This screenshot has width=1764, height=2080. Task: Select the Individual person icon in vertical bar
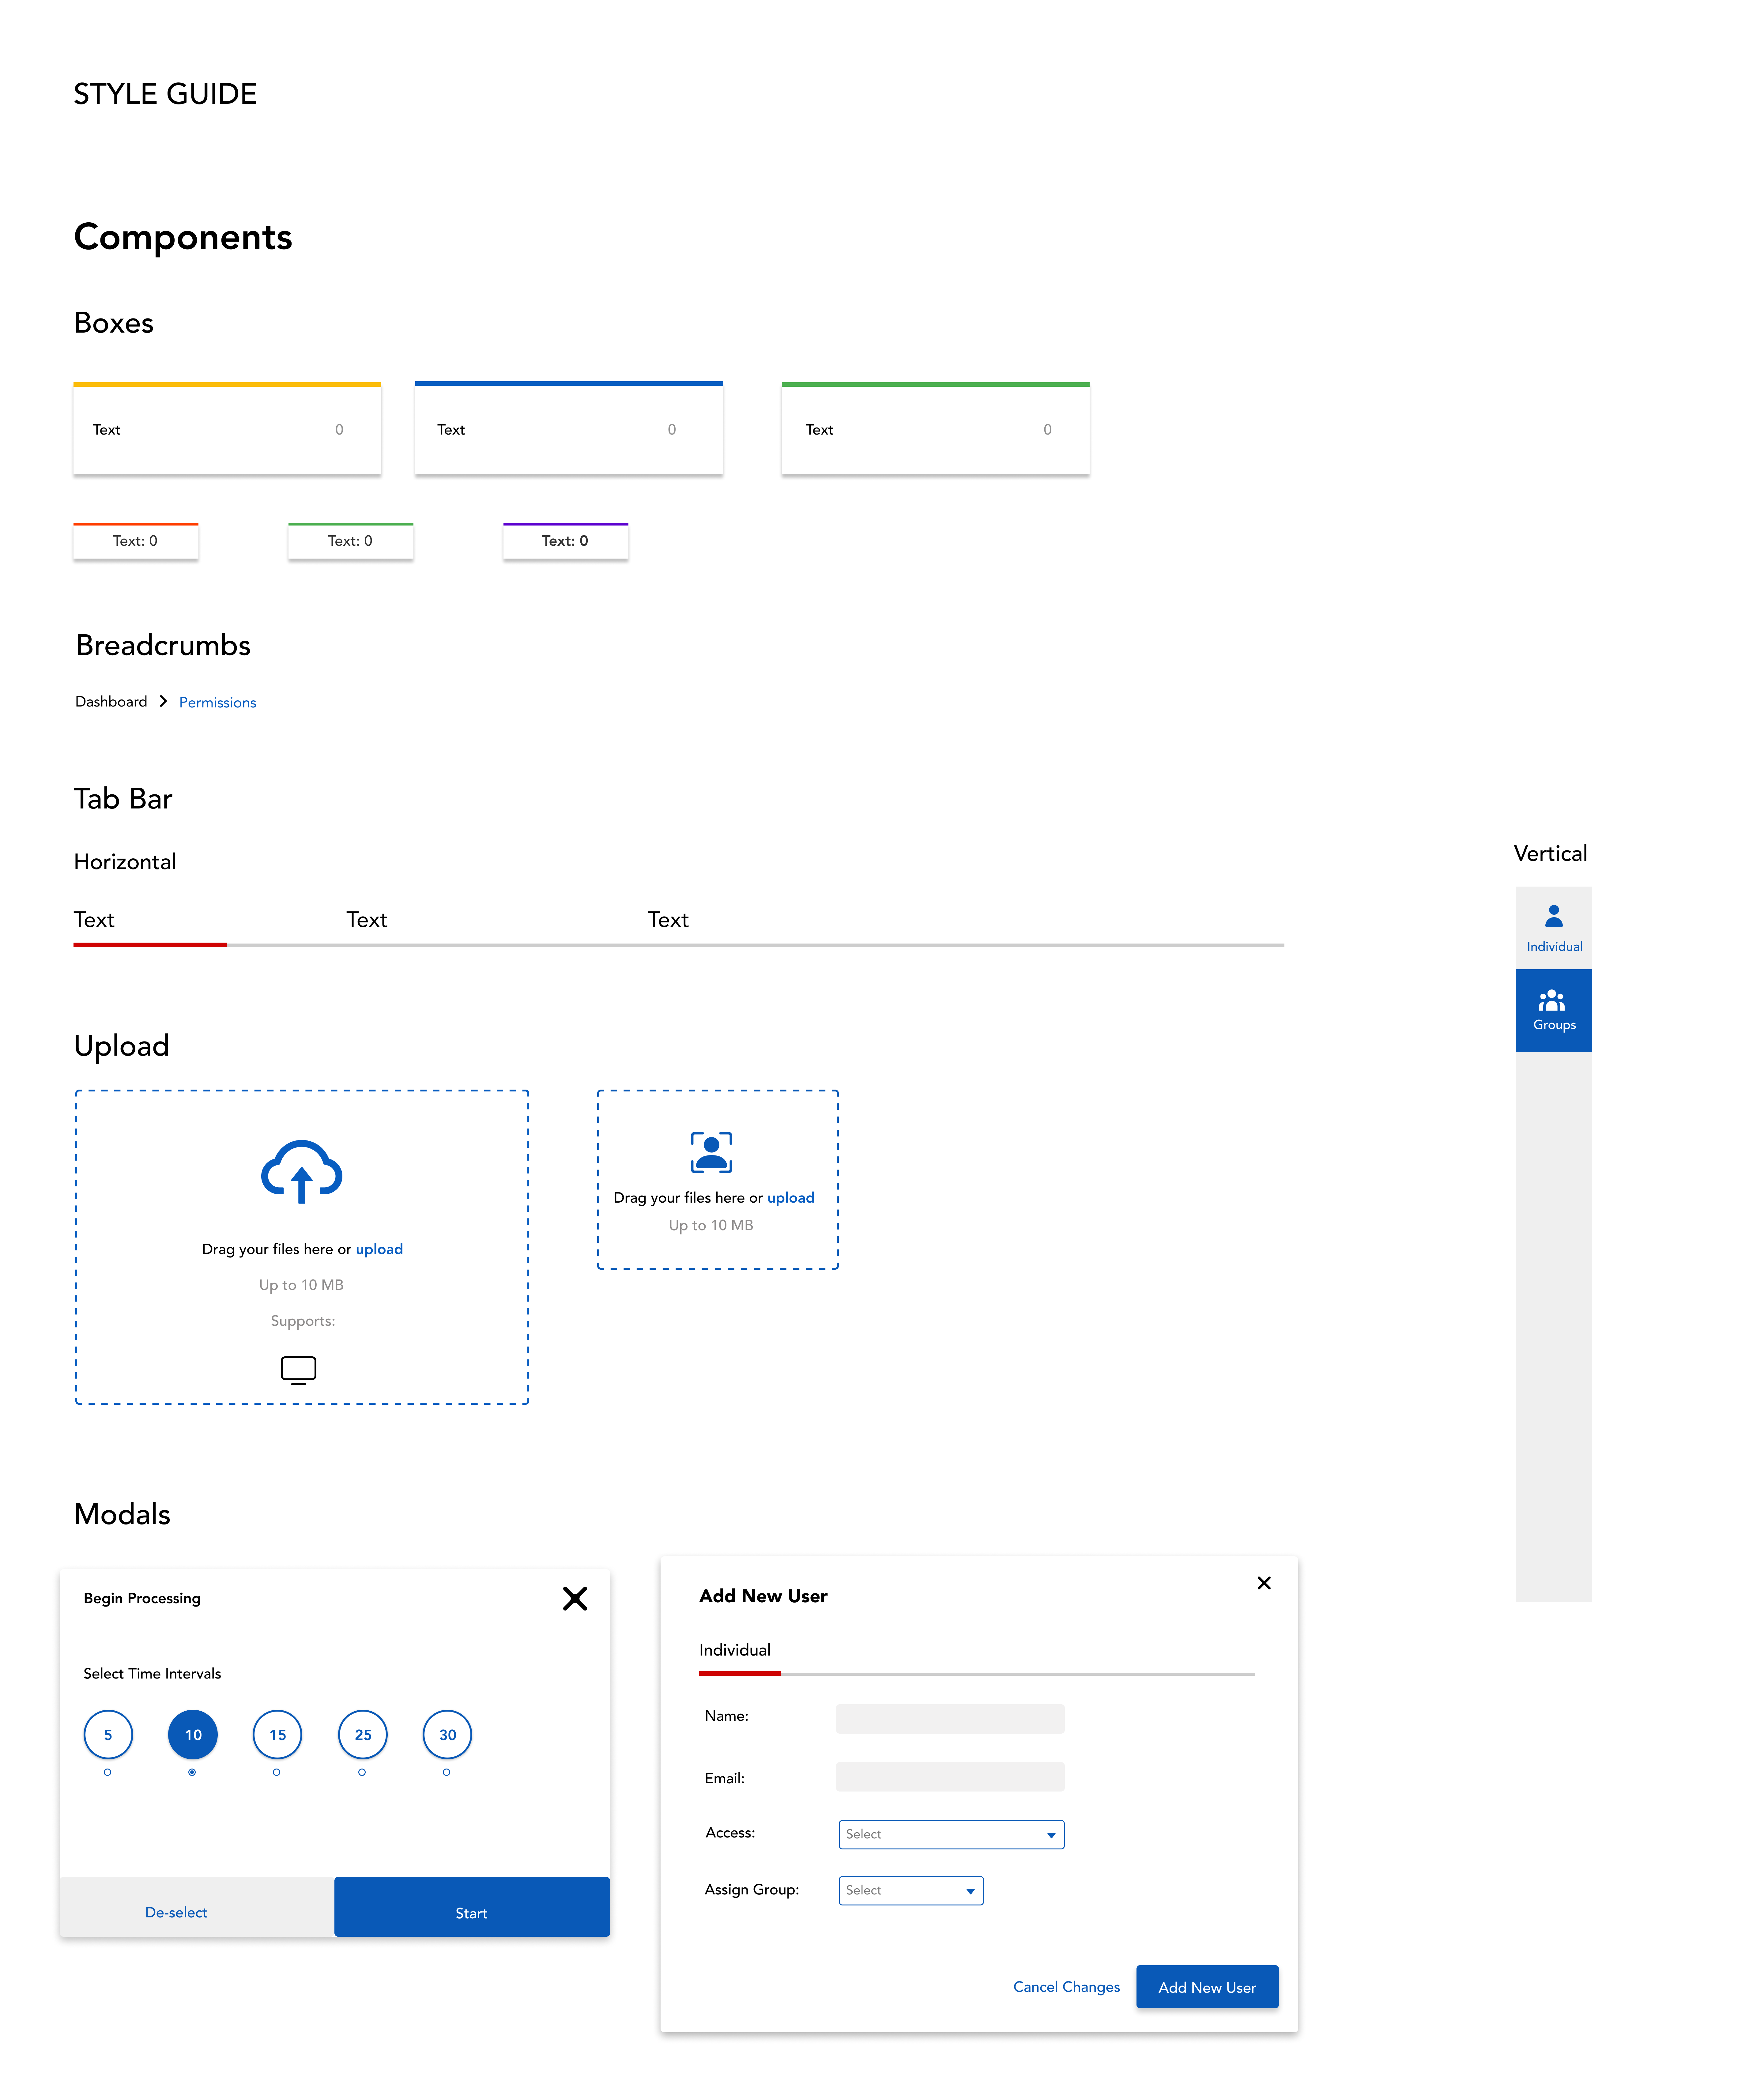[x=1554, y=916]
